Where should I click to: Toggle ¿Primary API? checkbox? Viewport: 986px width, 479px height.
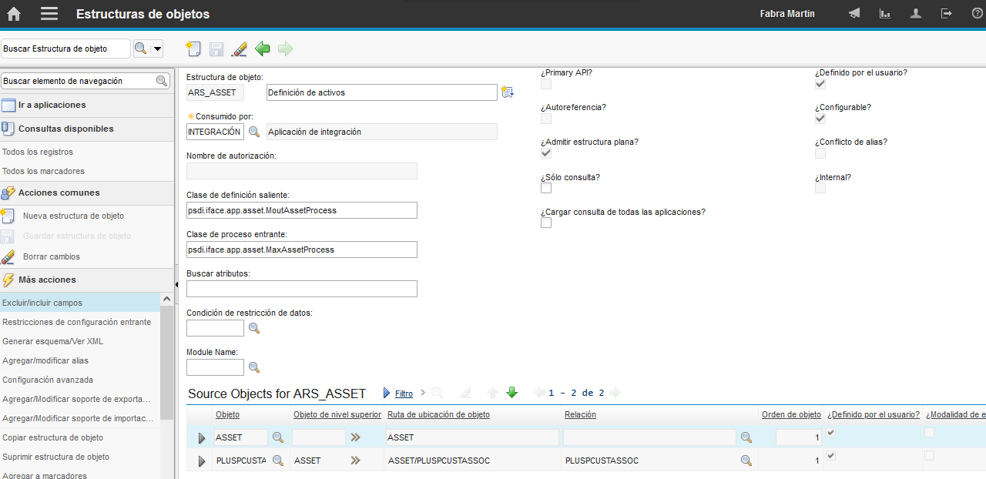[x=546, y=84]
